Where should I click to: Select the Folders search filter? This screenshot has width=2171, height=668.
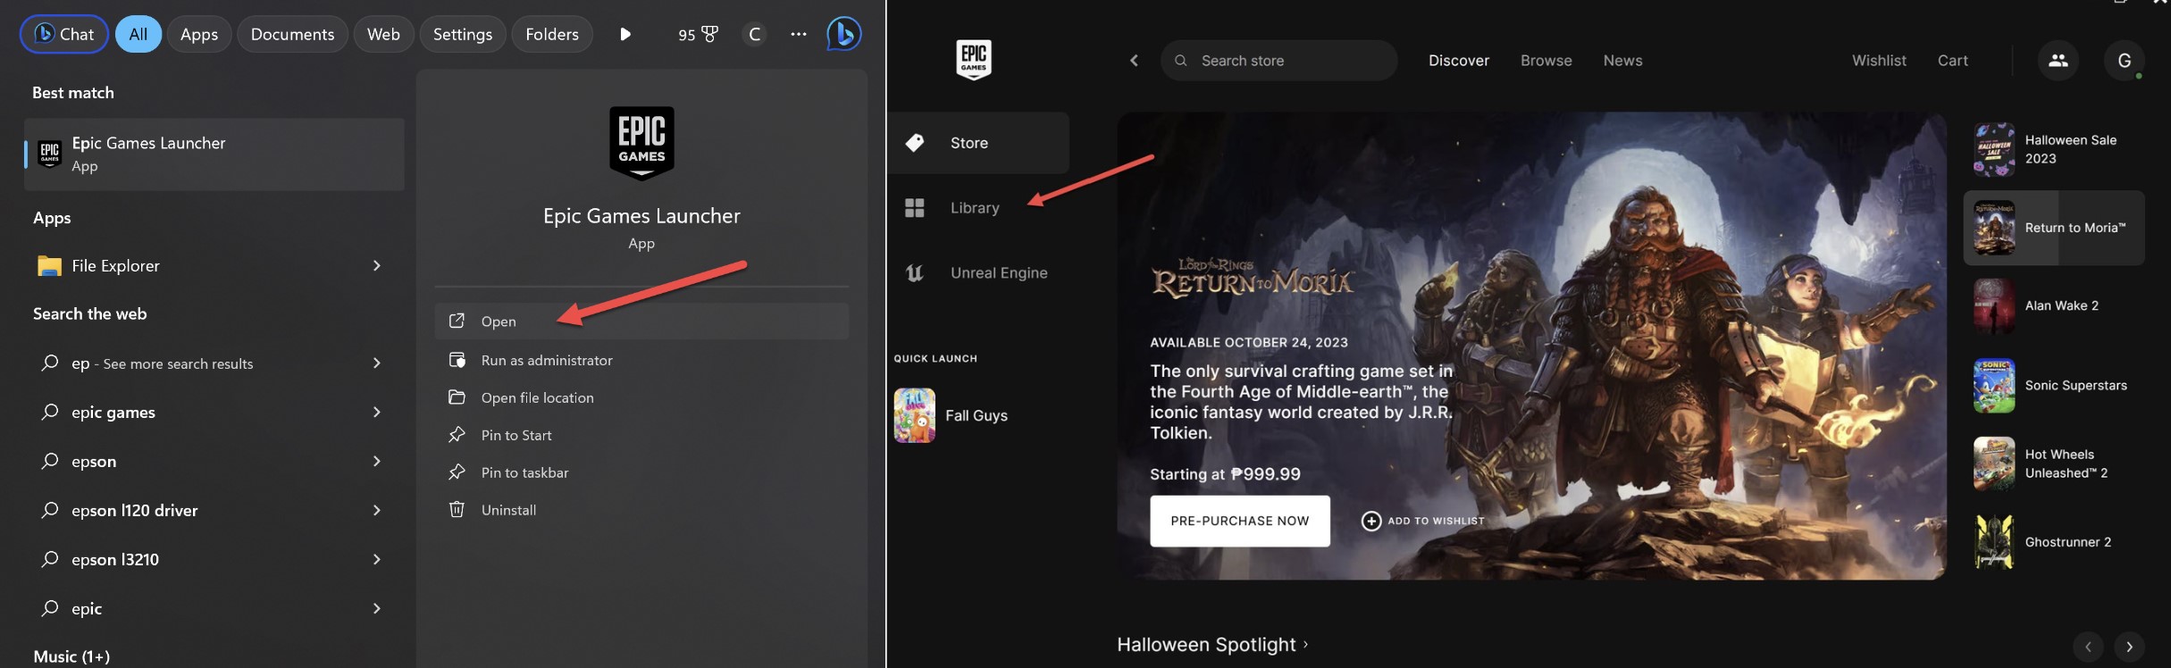click(x=552, y=34)
